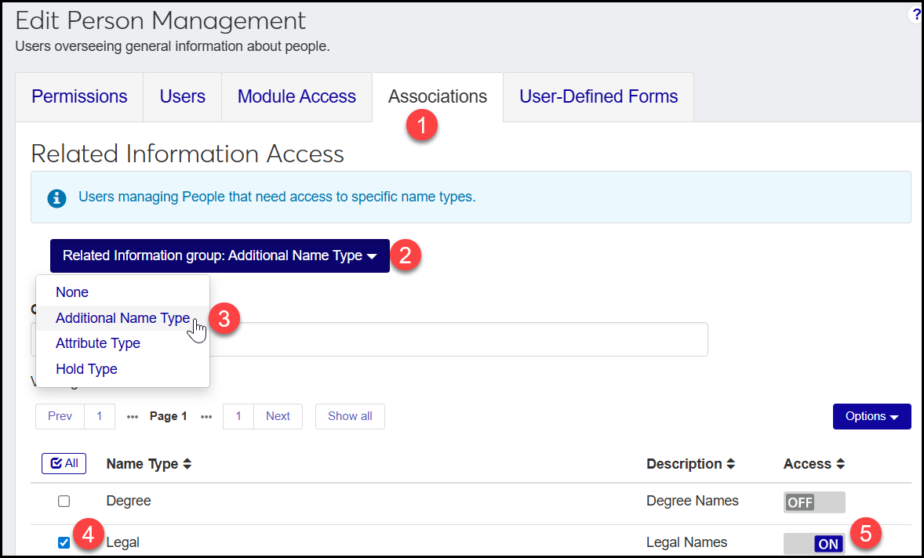The width and height of the screenshot is (924, 558).
Task: Go to previous page with Prev
Action: coord(60,416)
